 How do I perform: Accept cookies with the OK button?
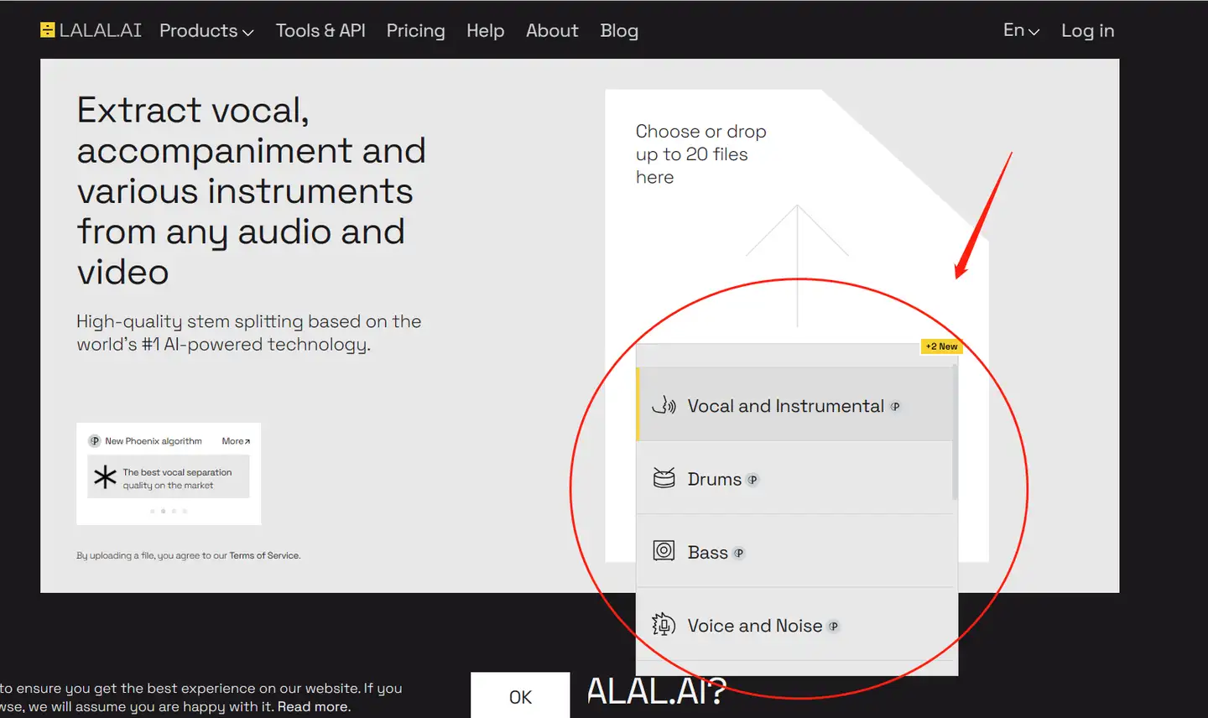click(520, 696)
